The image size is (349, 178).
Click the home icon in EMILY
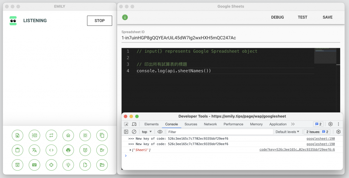[x=68, y=135]
